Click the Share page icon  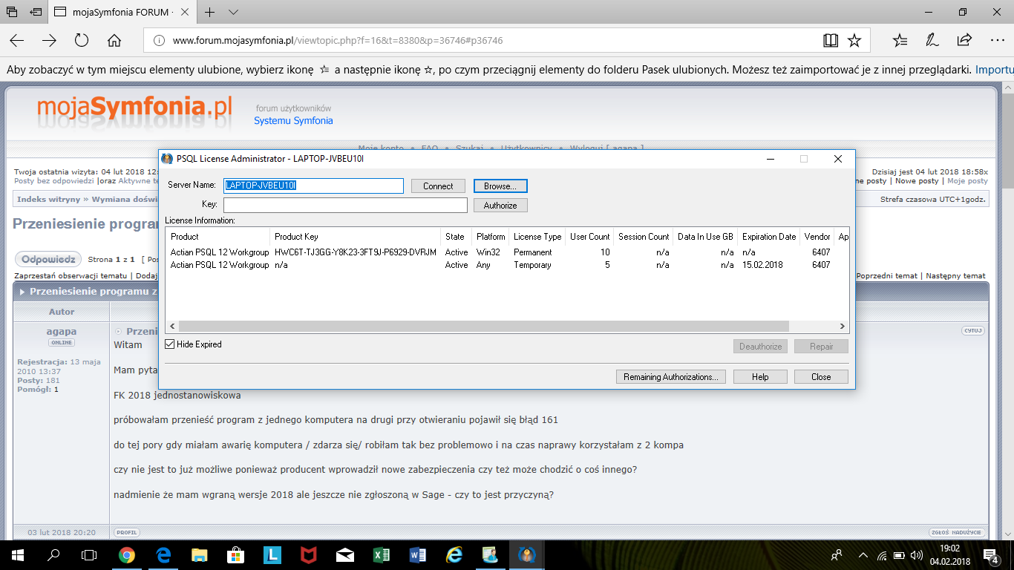[x=964, y=40]
